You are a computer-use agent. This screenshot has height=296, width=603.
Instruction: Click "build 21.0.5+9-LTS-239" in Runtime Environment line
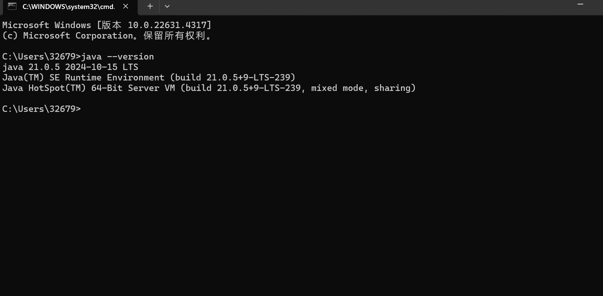tap(233, 77)
